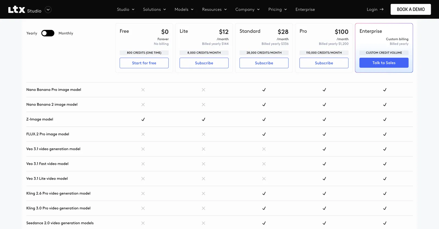Click the BOOK A DEMO button
Screen dimensions: 439x229
click(x=411, y=9)
